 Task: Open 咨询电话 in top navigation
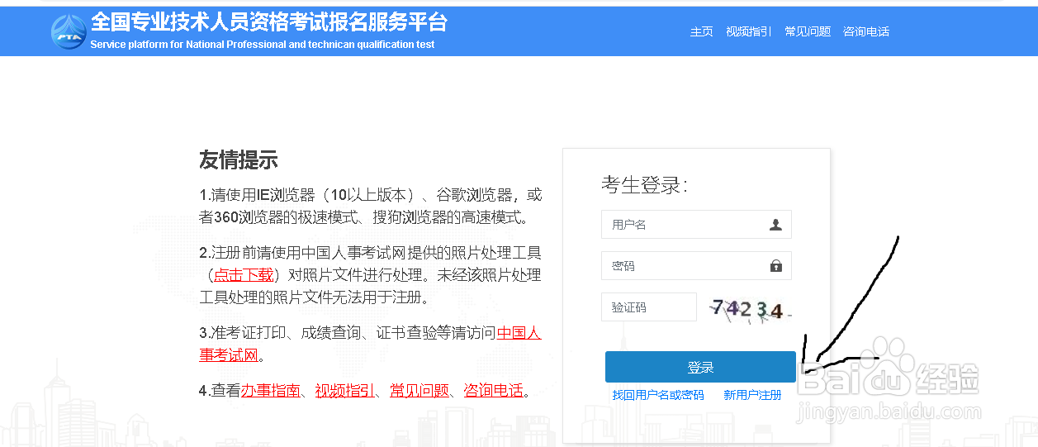click(866, 31)
